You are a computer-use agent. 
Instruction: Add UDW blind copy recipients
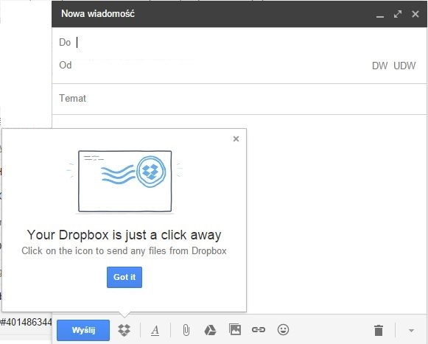(x=404, y=66)
